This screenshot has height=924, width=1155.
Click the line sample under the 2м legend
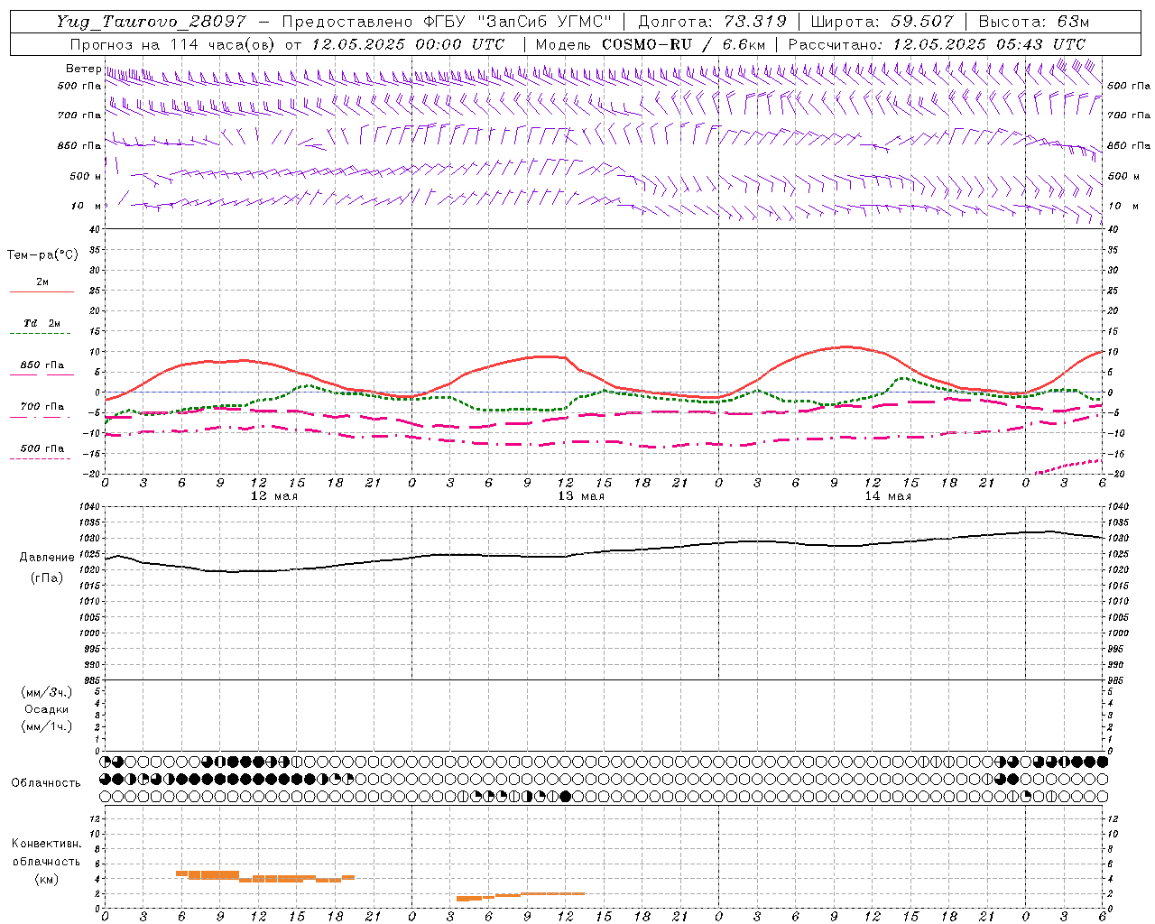(x=42, y=291)
